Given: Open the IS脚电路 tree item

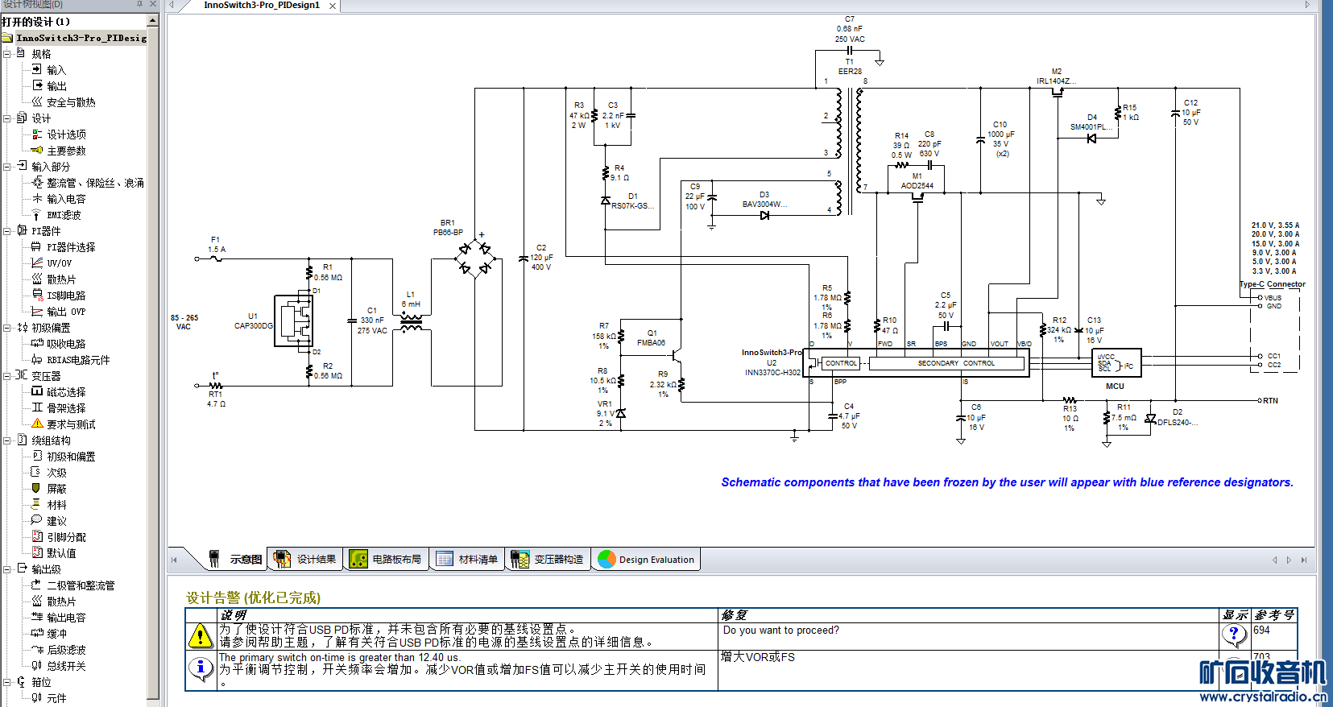Looking at the screenshot, I should point(66,296).
